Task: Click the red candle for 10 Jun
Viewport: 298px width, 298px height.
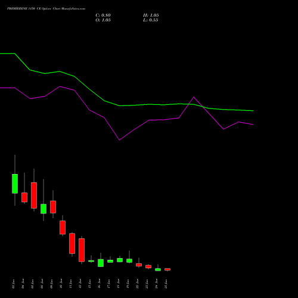Action: [63, 228]
